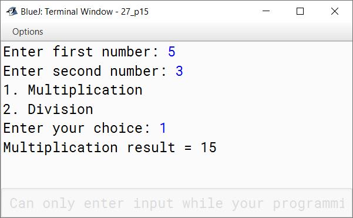Close the BlueJ Terminal Window
Screen dimensions: 353x218
pyautogui.click(x=335, y=11)
